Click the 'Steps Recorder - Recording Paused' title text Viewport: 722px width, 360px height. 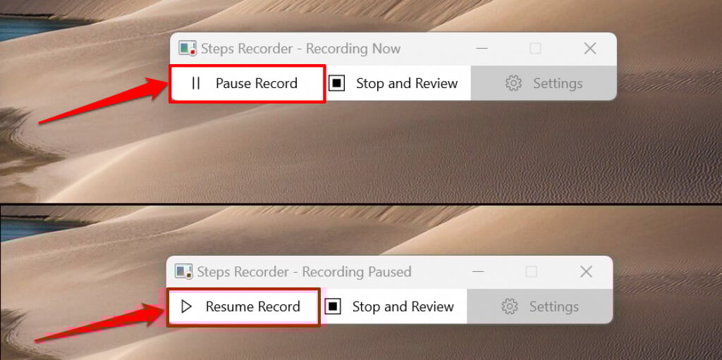click(x=304, y=272)
